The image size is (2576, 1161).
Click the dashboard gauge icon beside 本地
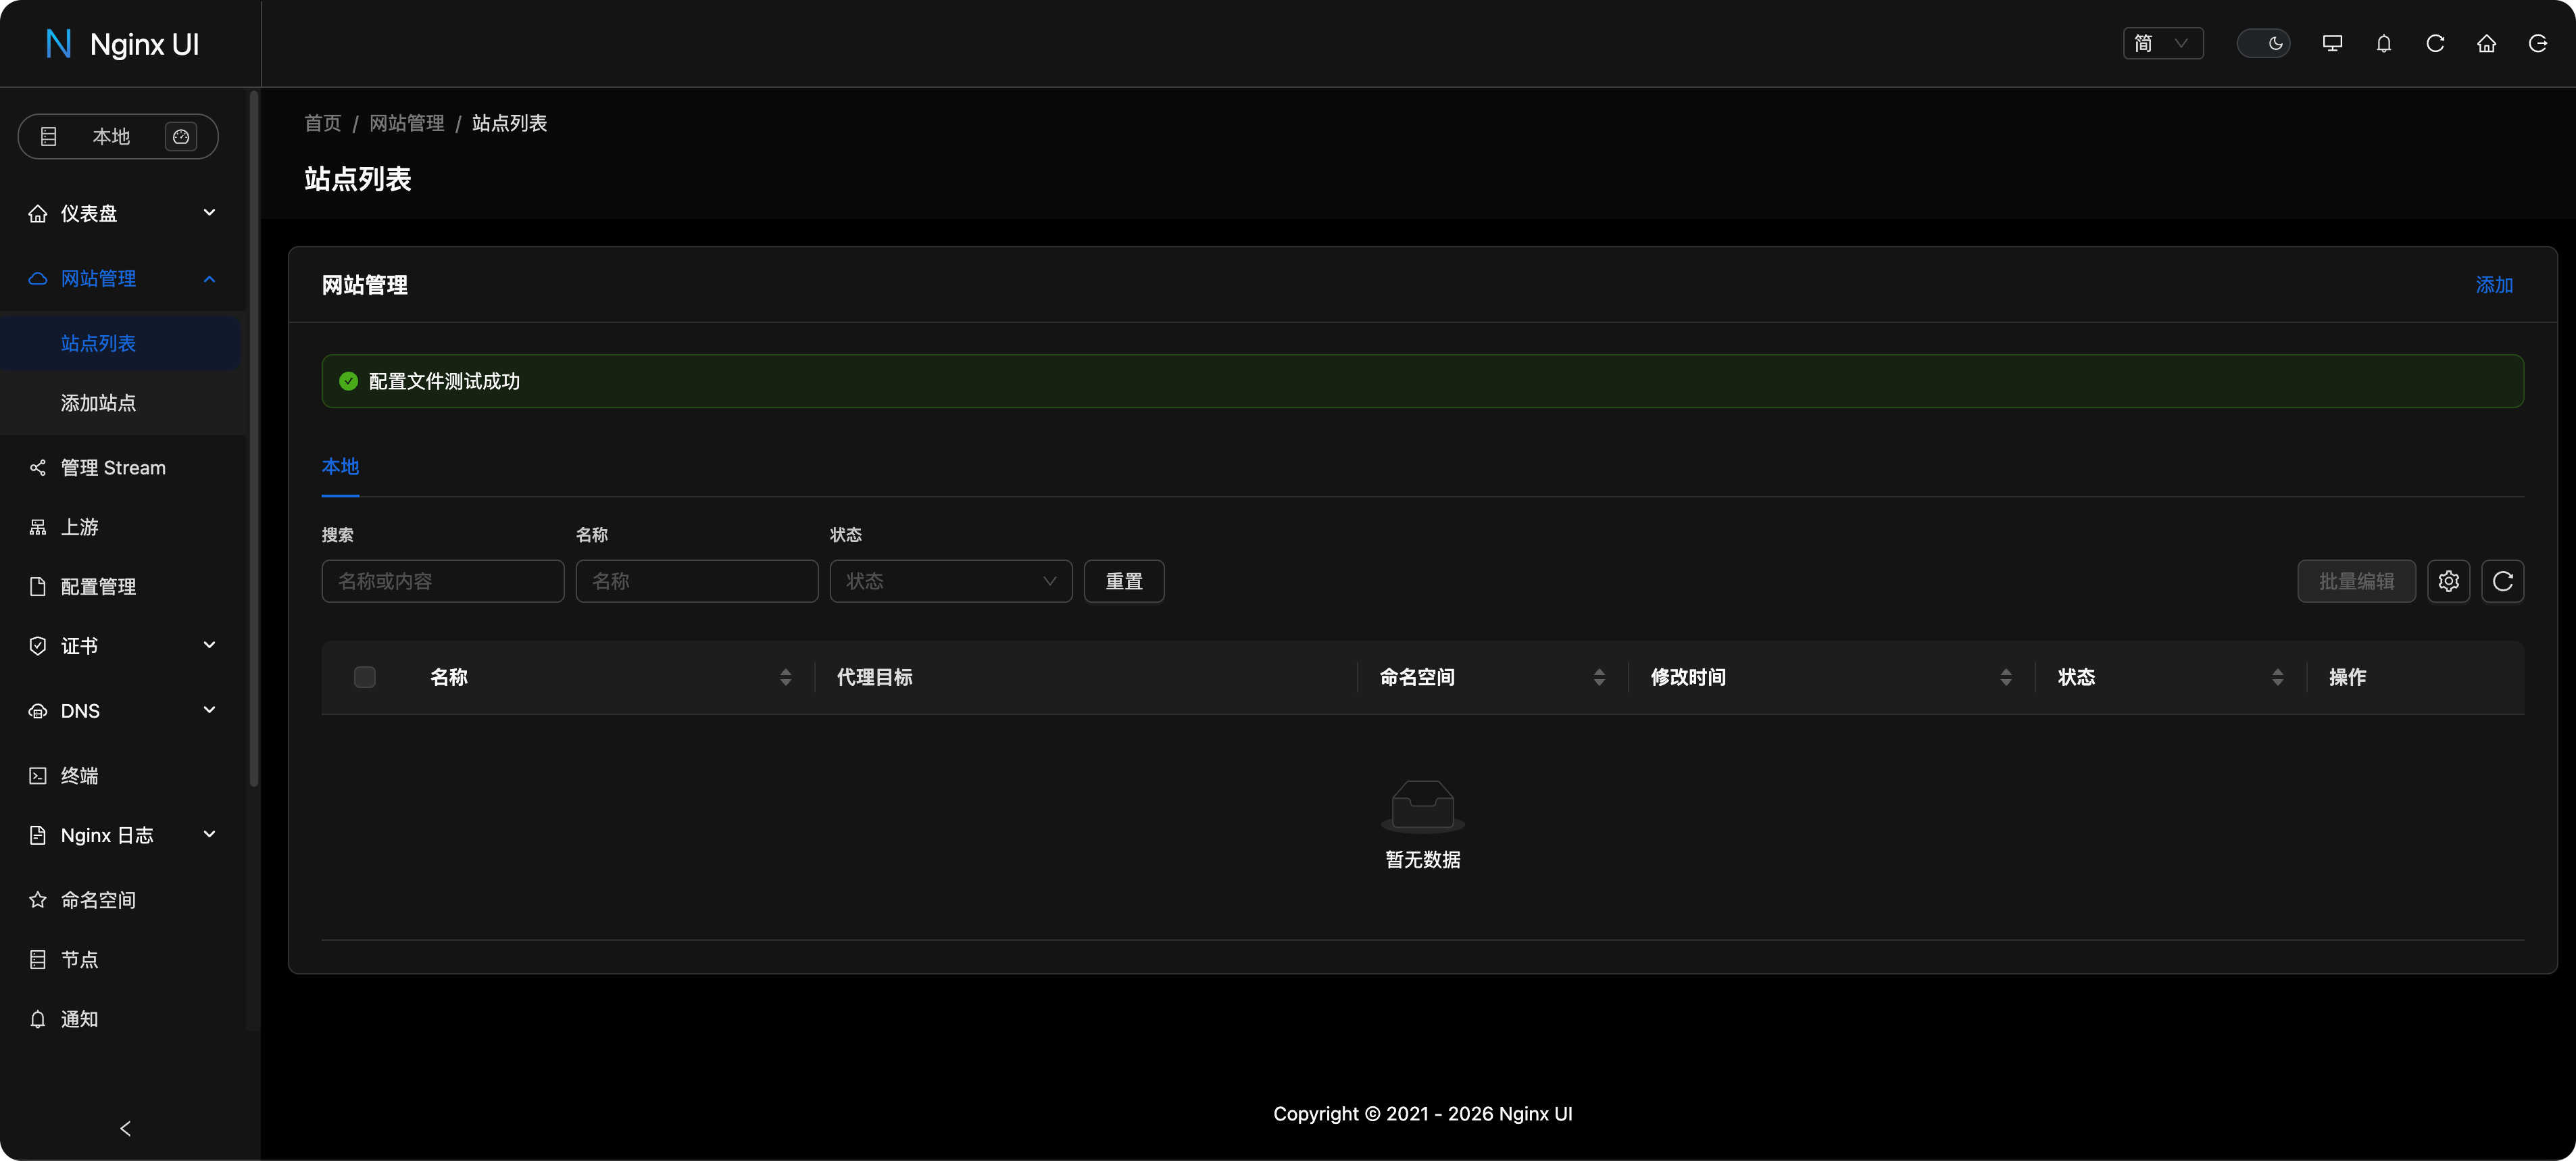pos(181,137)
